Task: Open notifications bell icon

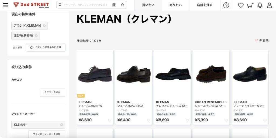Action: [260, 5]
